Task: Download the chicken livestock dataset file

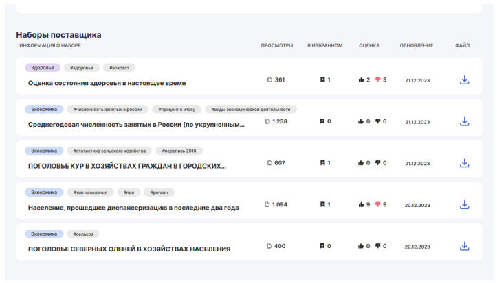Action: 464,163
